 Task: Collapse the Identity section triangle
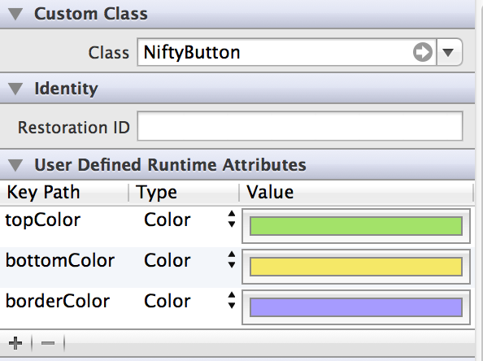(x=15, y=89)
